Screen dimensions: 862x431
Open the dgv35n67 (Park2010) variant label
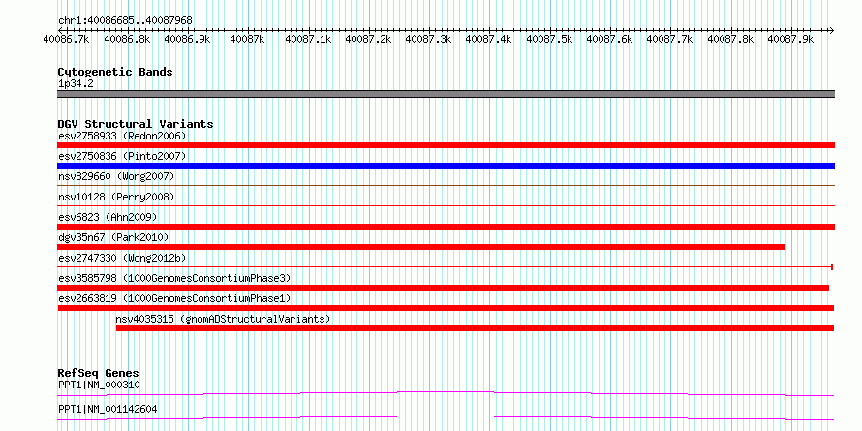(x=113, y=237)
